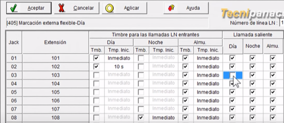Click 'Timbre para las llamadas LN entrantes' header
The width and height of the screenshot is (284, 123).
click(156, 35)
